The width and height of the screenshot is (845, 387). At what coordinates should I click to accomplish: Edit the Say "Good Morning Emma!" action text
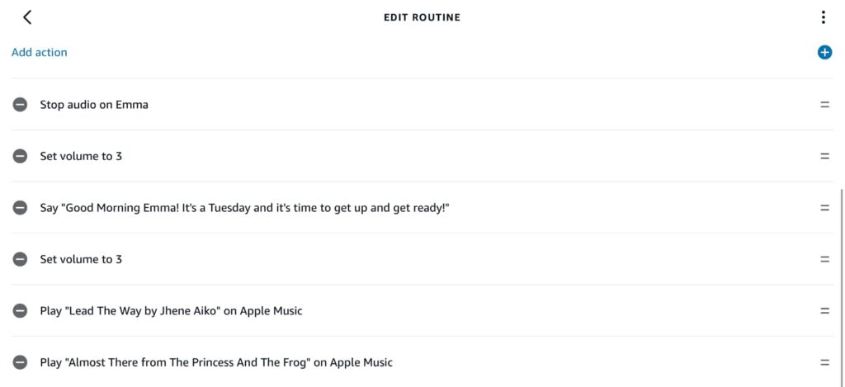click(x=244, y=208)
